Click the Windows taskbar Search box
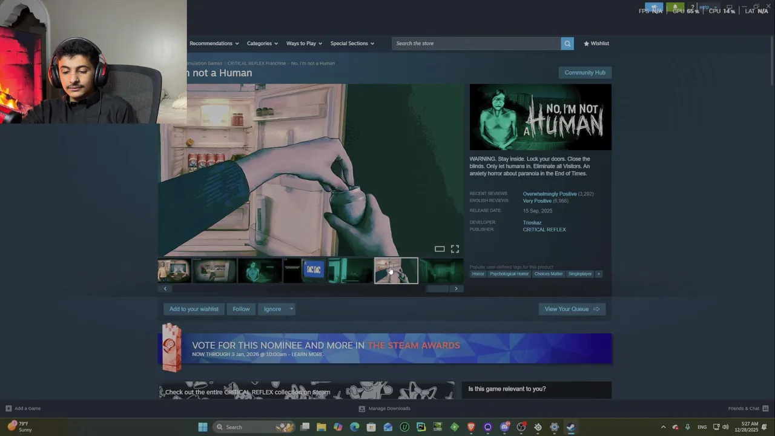The width and height of the screenshot is (775, 436). click(254, 427)
